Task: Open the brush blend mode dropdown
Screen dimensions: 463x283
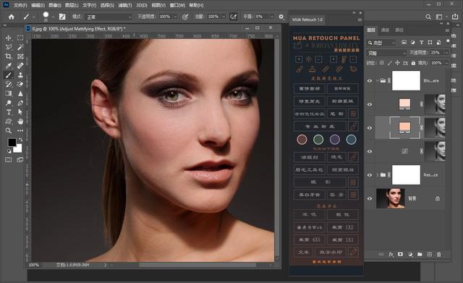Action: 109,17
